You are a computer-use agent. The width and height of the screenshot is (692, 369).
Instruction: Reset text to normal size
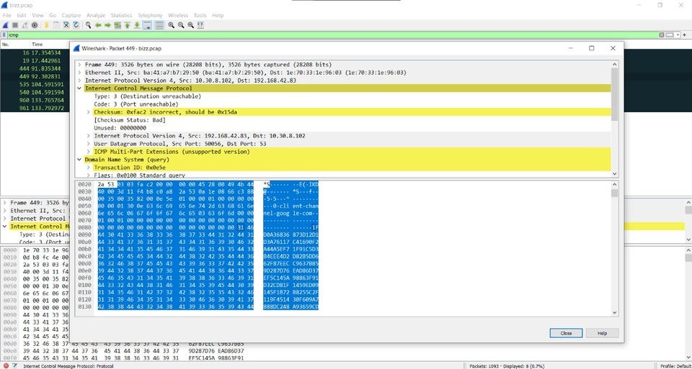190,25
